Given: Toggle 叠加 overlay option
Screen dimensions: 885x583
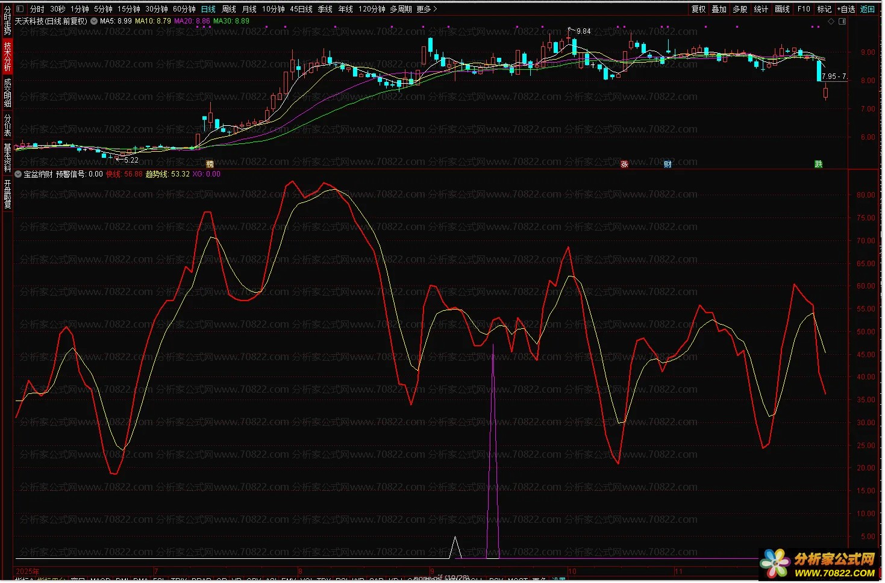Looking at the screenshot, I should [719, 9].
